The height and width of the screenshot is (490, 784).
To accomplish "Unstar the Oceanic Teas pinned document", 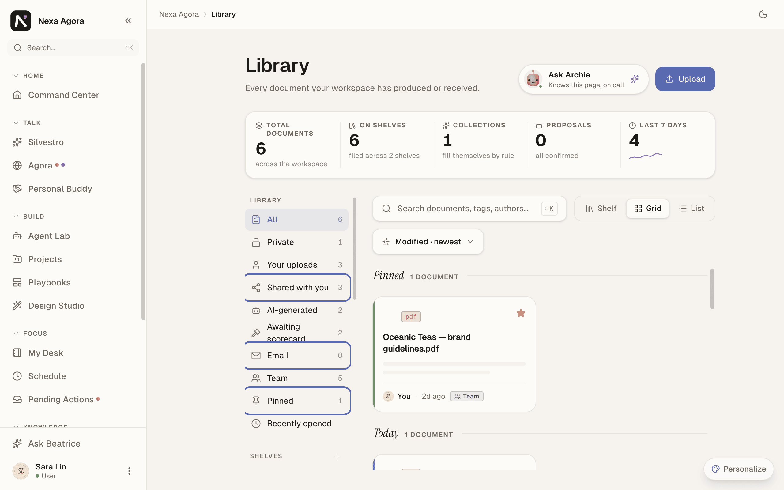I will pyautogui.click(x=521, y=313).
